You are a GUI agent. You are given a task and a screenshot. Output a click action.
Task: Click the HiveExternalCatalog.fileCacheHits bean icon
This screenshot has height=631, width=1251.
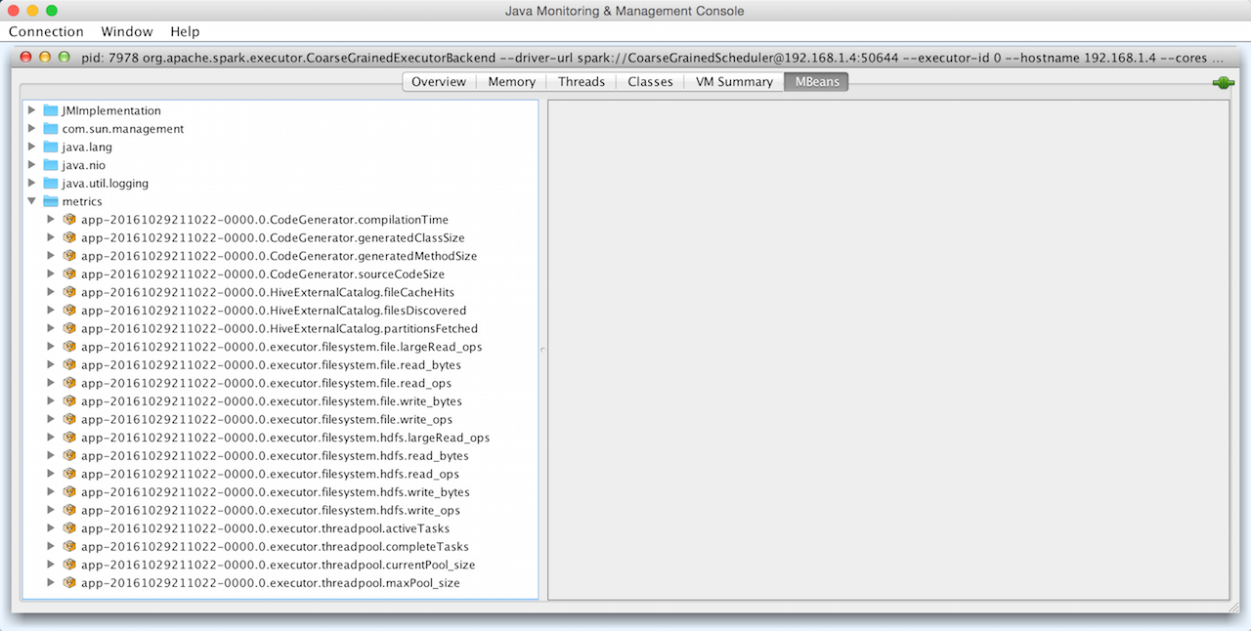pos(69,292)
